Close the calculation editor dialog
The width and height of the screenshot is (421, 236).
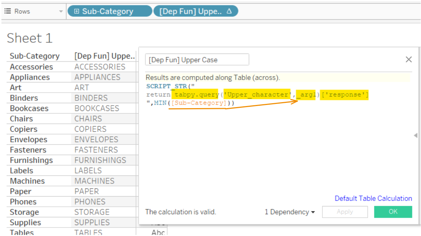[409, 60]
